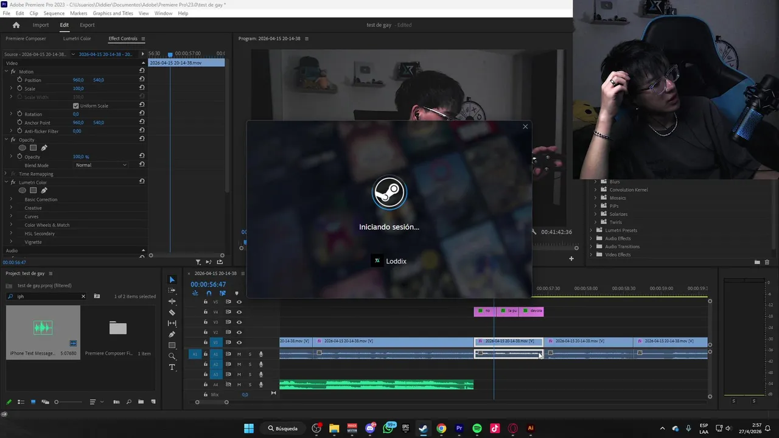The image size is (779, 438).
Task: Hide the V1 track output
Action: (239, 342)
